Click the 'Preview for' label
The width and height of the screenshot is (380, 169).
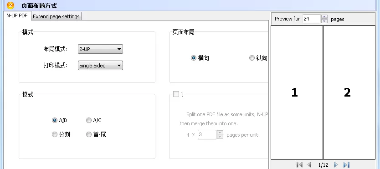tap(287, 19)
